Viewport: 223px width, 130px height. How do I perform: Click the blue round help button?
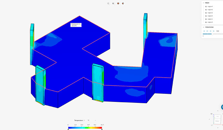click(222, 107)
